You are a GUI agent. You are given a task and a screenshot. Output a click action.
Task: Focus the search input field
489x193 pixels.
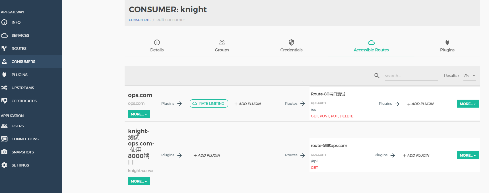coord(411,76)
